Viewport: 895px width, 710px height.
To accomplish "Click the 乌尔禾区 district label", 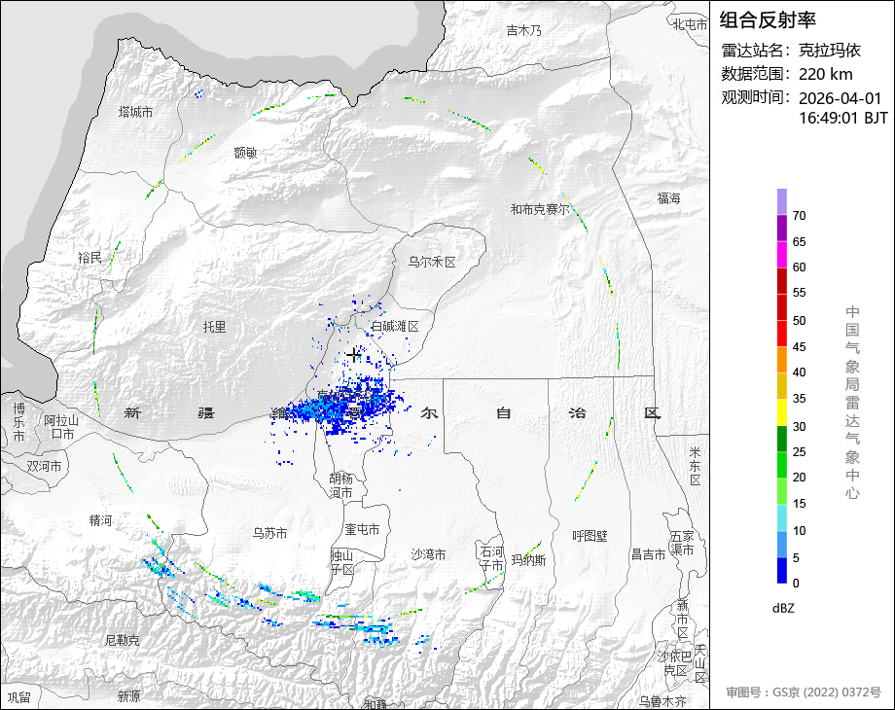I will click(x=432, y=262).
